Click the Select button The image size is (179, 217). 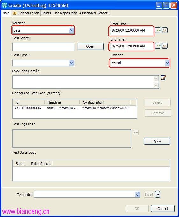click(158, 102)
